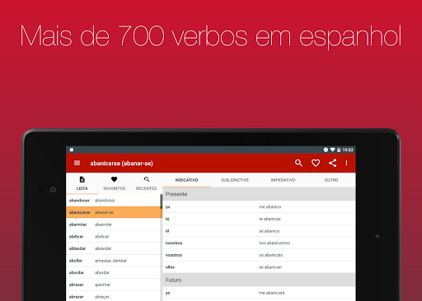Image resolution: width=422 pixels, height=301 pixels.
Task: Select abdicar from the list
Action: click(x=114, y=237)
